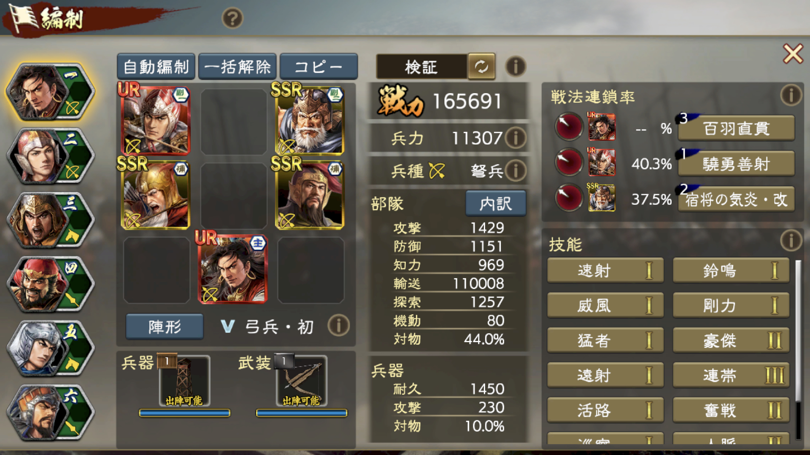
Task: Click the 一括解除 button
Action: pyautogui.click(x=237, y=67)
